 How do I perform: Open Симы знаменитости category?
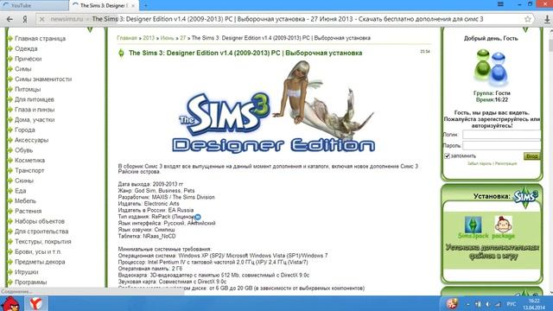click(x=43, y=79)
